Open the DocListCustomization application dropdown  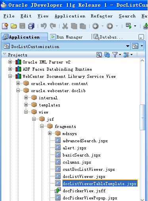[128, 46]
